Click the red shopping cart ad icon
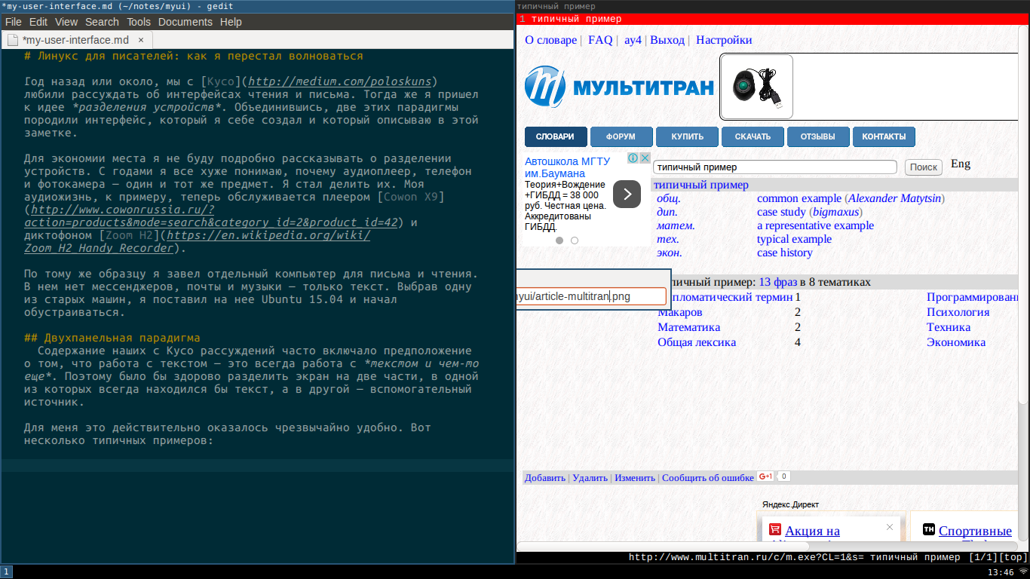Screen dimensions: 1030x579 (x=774, y=530)
